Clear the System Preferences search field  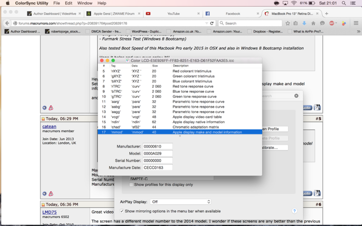click(296, 96)
